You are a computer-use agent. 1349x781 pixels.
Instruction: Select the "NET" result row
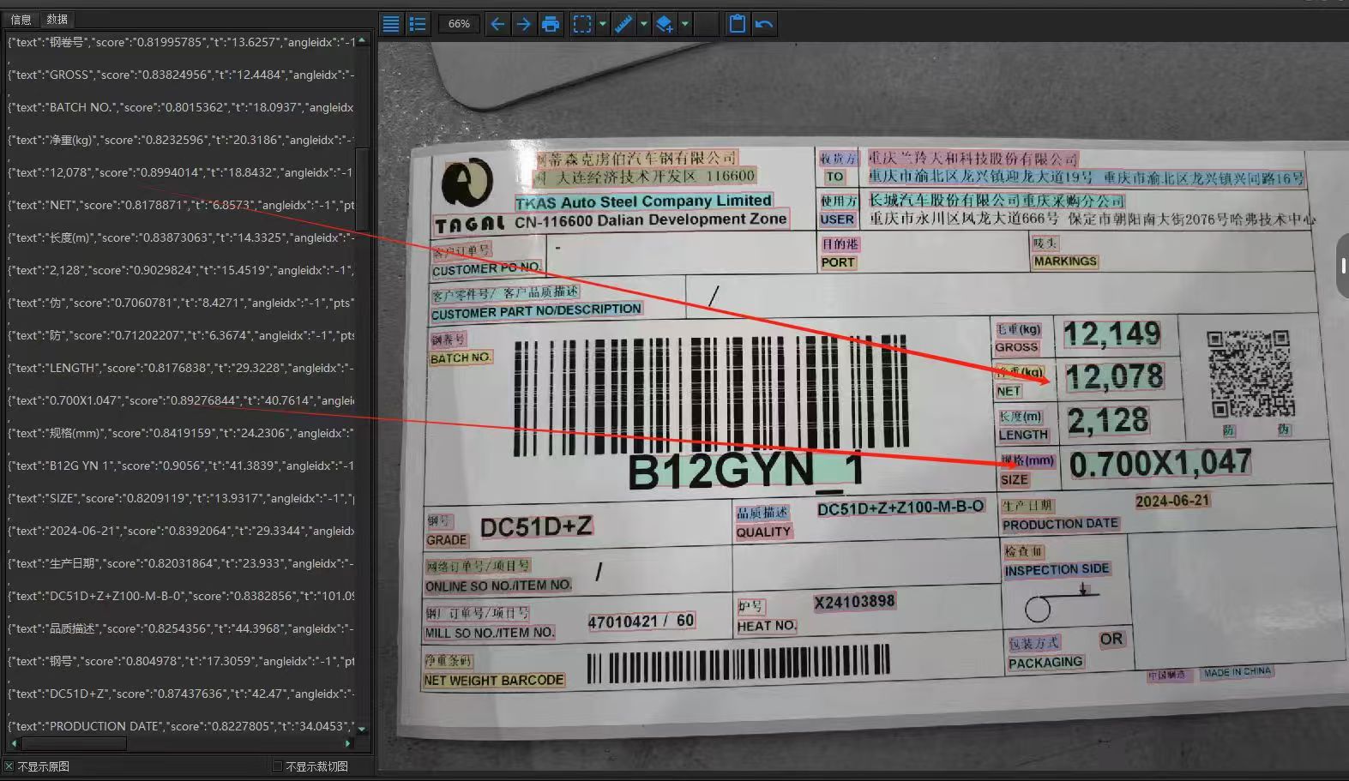[181, 205]
